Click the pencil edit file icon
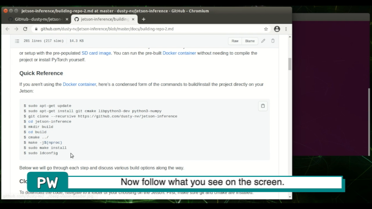Image resolution: width=372 pixels, height=209 pixels. pyautogui.click(x=263, y=41)
